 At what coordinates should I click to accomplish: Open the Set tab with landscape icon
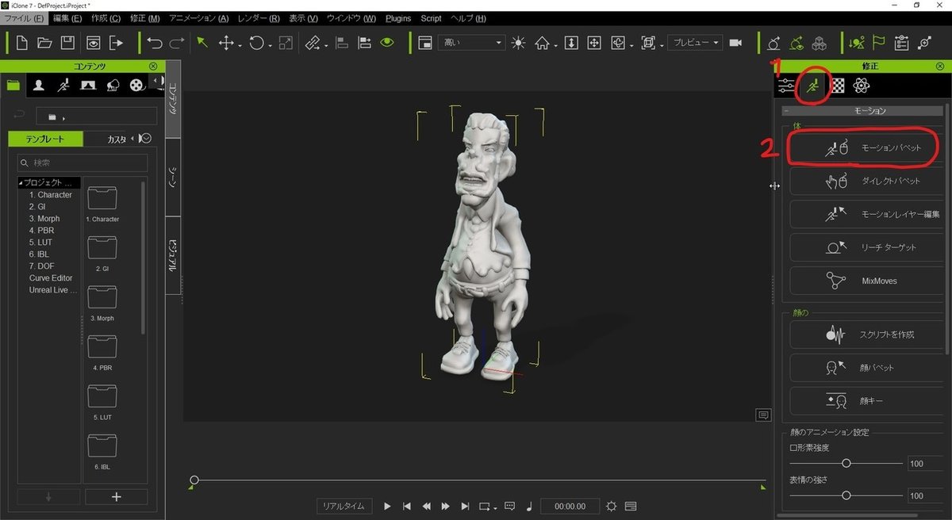coord(88,85)
